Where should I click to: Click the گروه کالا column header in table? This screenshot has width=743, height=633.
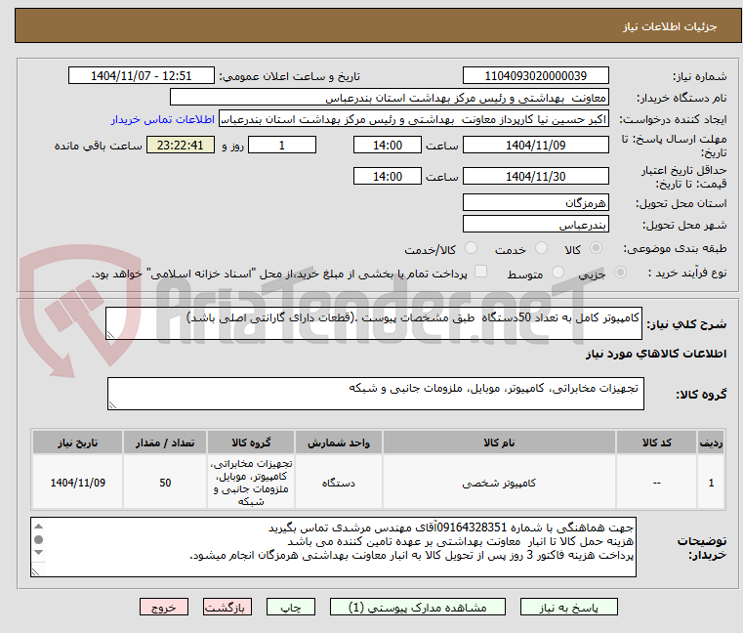coord(251,443)
